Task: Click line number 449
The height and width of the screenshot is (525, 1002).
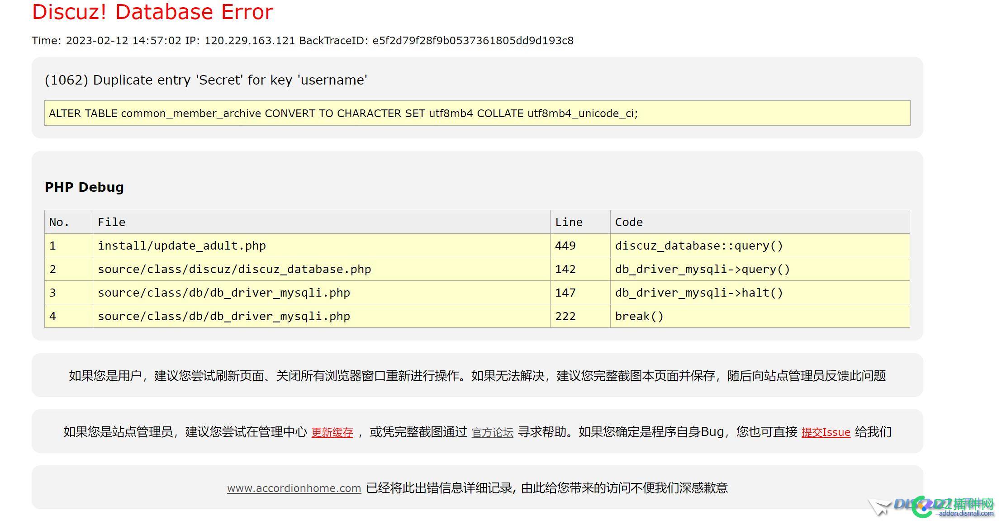Action: (x=580, y=246)
